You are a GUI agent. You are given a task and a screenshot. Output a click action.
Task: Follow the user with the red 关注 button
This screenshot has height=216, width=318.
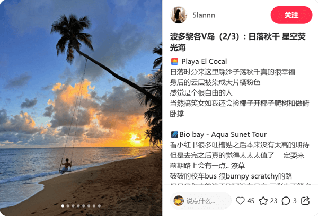(291, 15)
